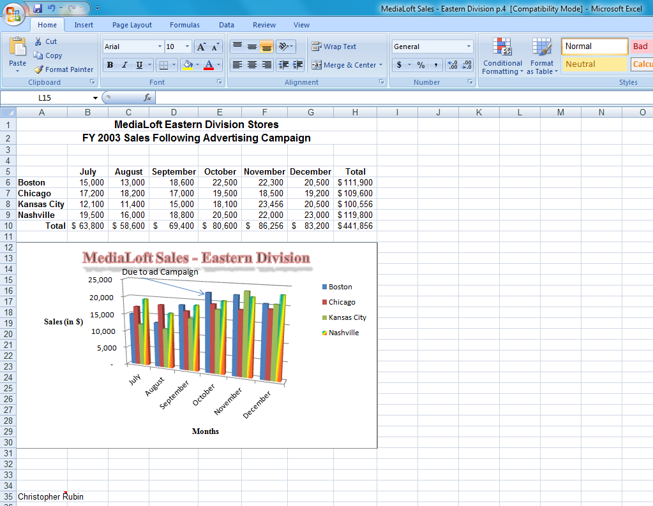Open text Orientation options
The width and height of the screenshot is (653, 506).
coord(286,47)
